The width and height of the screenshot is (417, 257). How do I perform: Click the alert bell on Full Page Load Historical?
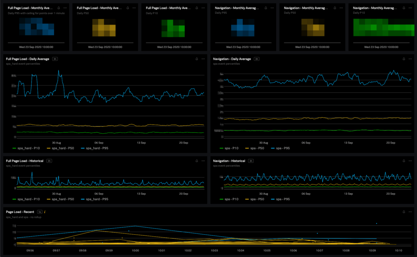pos(197,161)
